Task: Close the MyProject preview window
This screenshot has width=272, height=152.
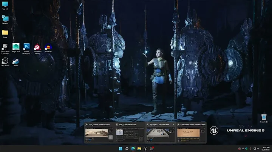Action: [173, 125]
